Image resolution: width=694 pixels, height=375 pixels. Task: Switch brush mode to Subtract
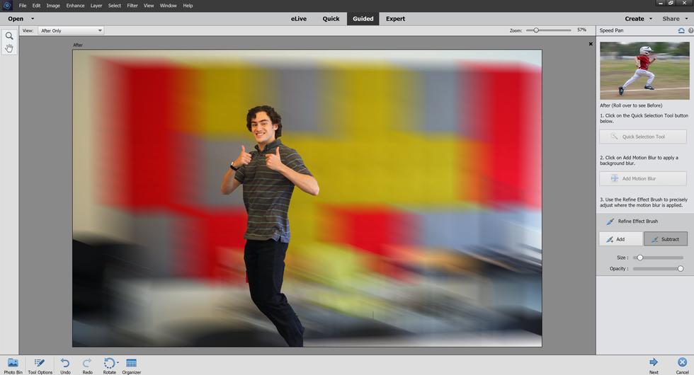click(x=665, y=239)
